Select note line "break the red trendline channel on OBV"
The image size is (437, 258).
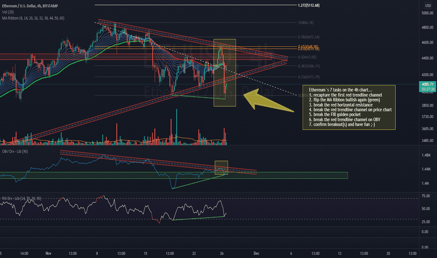pyautogui.click(x=345, y=119)
